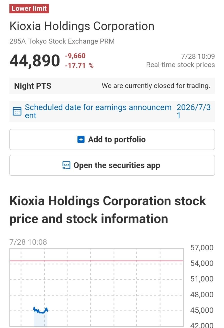Click the blue plus icon on Add to portfolio
This screenshot has width=224, height=328.
tap(81, 140)
